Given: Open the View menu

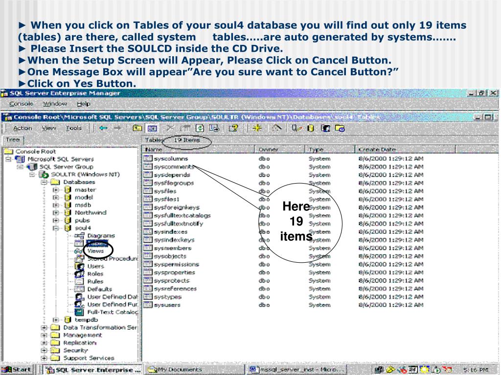Looking at the screenshot, I should pos(49,128).
